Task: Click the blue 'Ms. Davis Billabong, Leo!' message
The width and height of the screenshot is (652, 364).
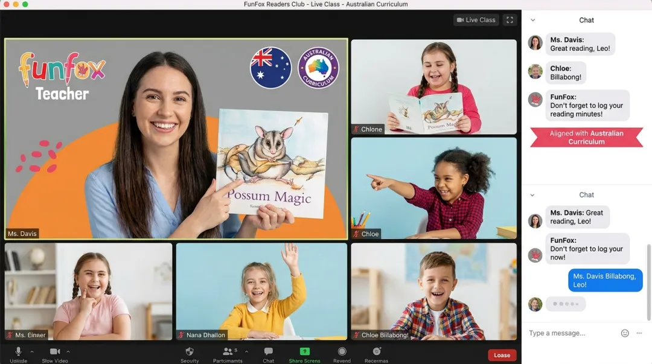Action: click(x=605, y=280)
